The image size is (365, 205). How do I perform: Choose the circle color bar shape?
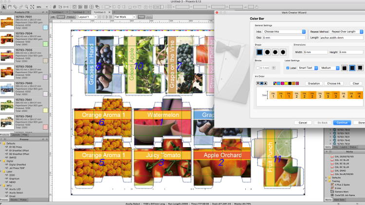tap(267, 52)
